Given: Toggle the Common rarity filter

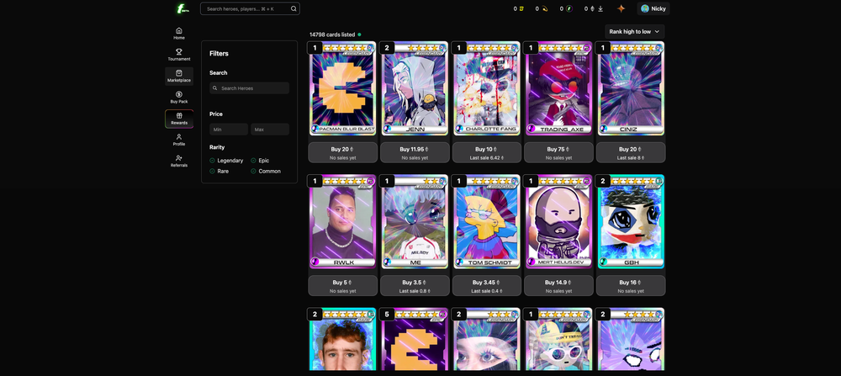Looking at the screenshot, I should pyautogui.click(x=266, y=171).
